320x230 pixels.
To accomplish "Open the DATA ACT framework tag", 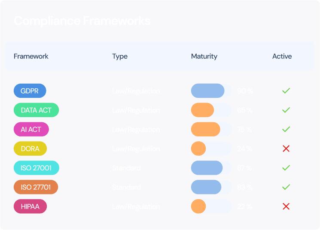I will pyautogui.click(x=36, y=110).
